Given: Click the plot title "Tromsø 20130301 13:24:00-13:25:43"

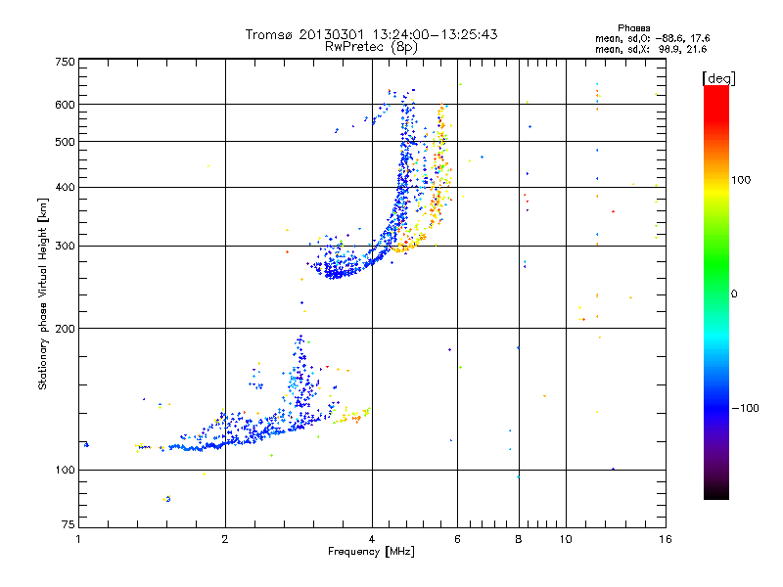Looking at the screenshot, I should pyautogui.click(x=371, y=34).
